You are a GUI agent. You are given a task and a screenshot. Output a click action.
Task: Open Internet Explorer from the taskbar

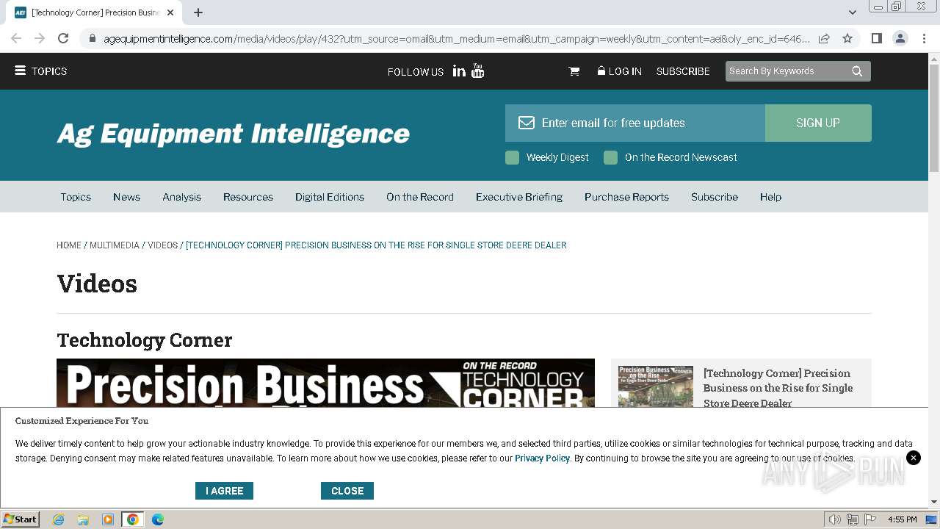point(58,519)
